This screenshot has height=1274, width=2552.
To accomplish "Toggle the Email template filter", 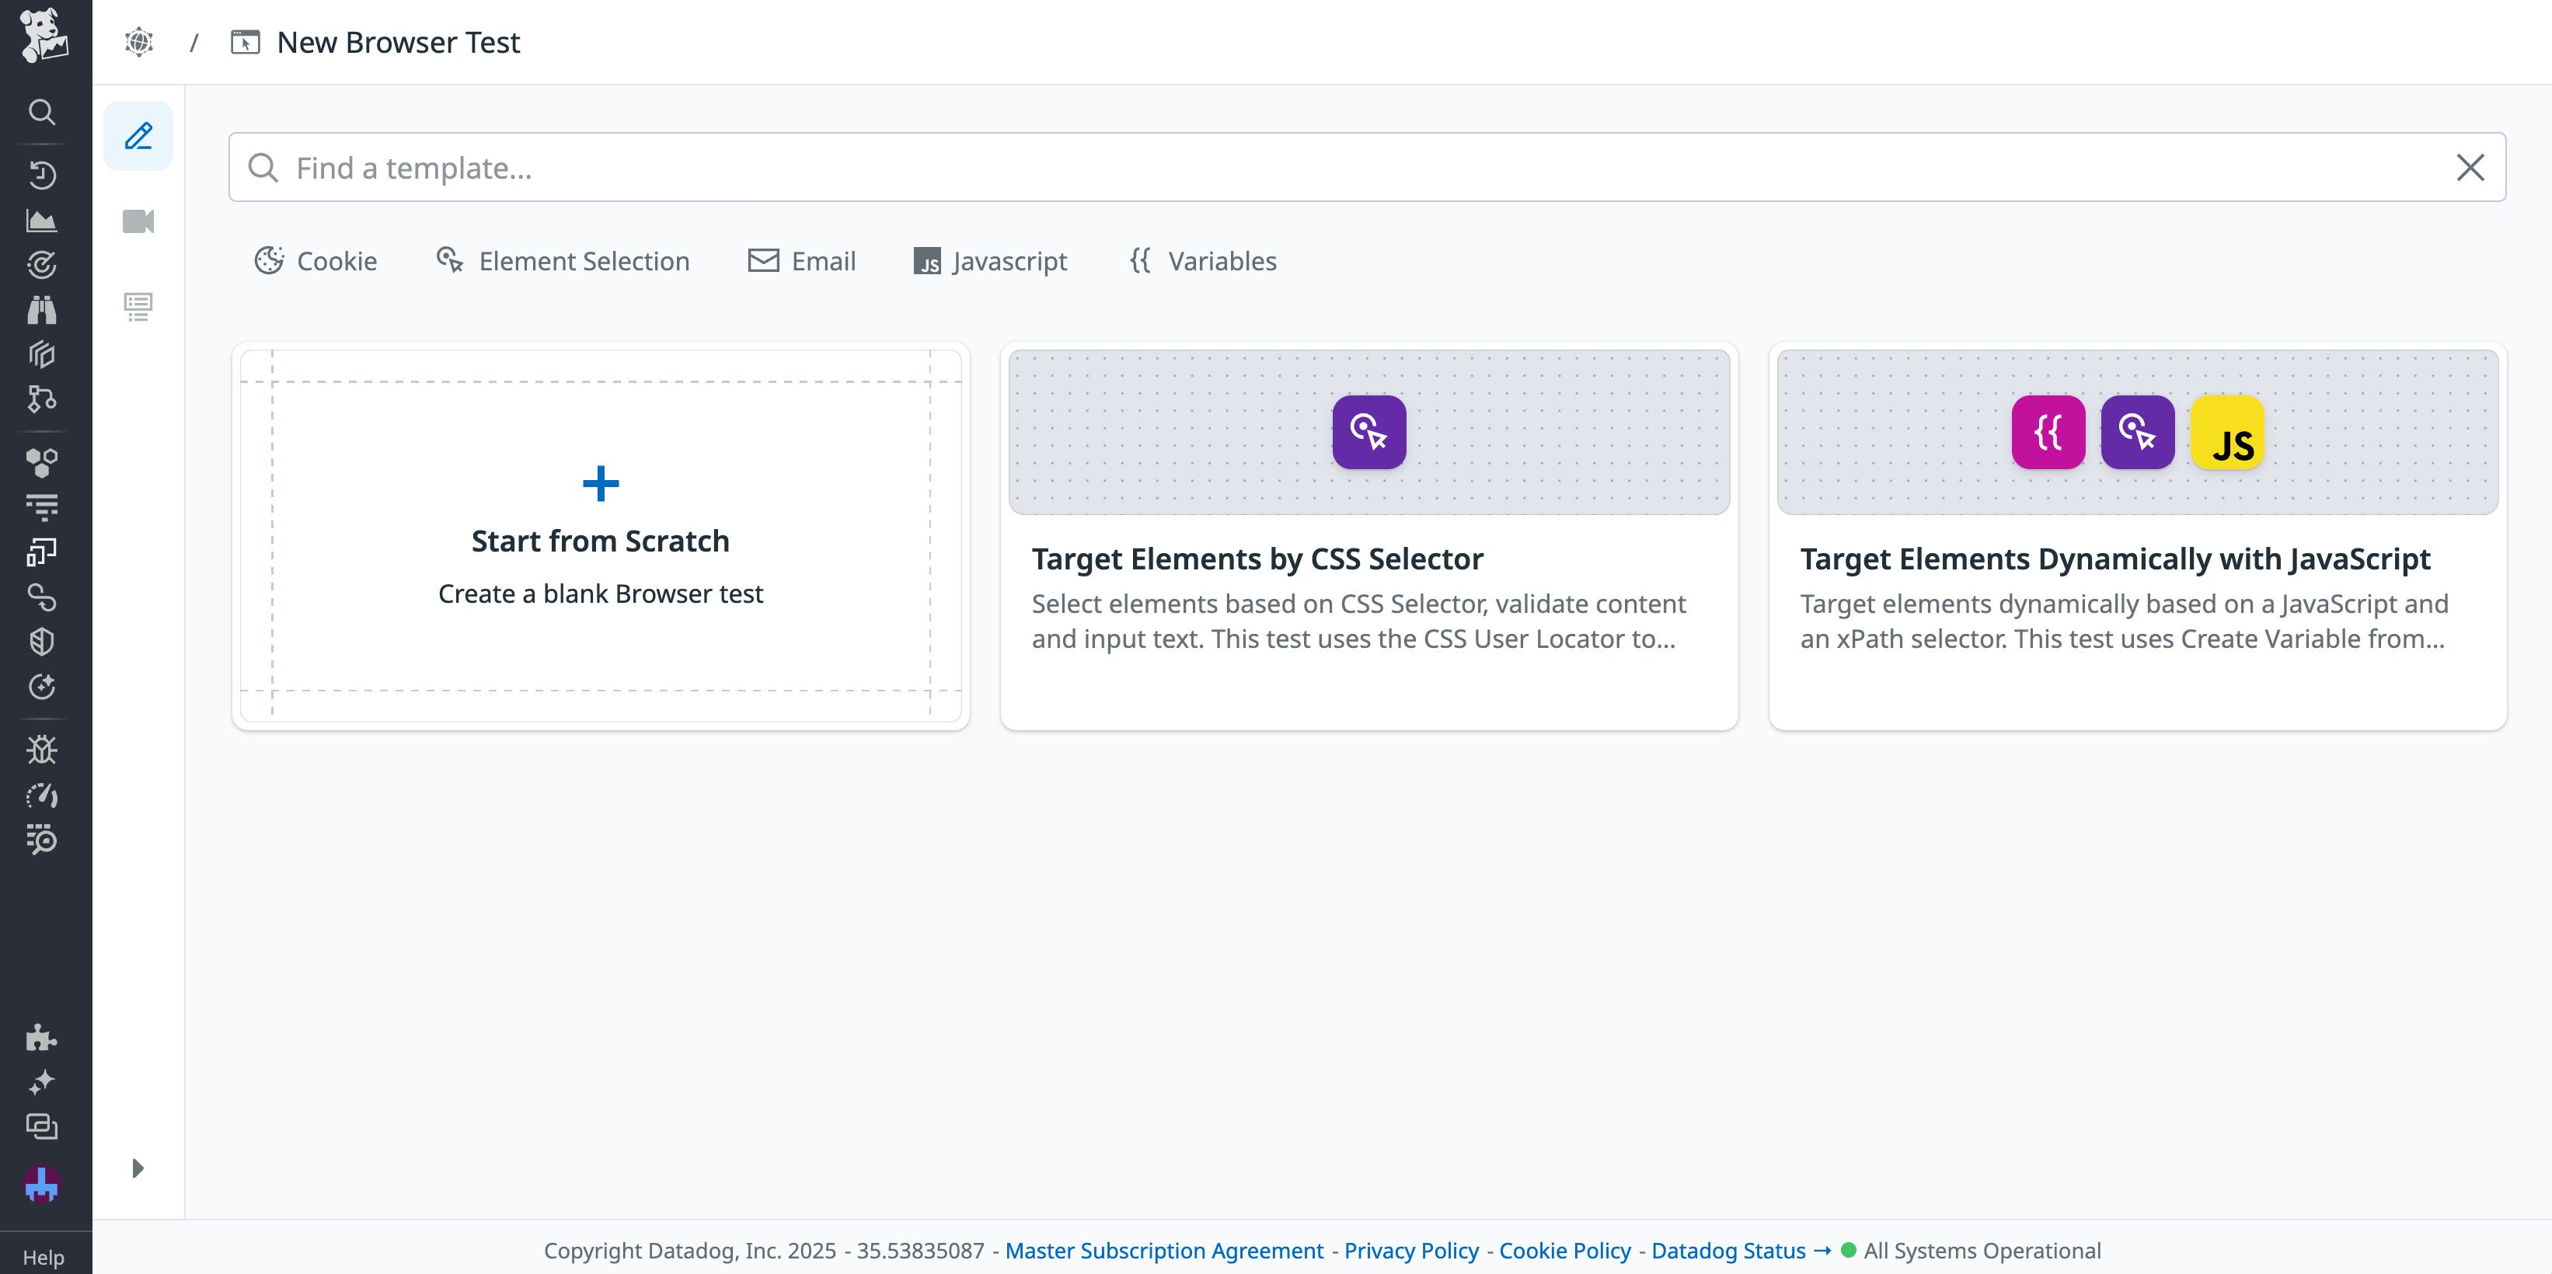I will 801,260.
